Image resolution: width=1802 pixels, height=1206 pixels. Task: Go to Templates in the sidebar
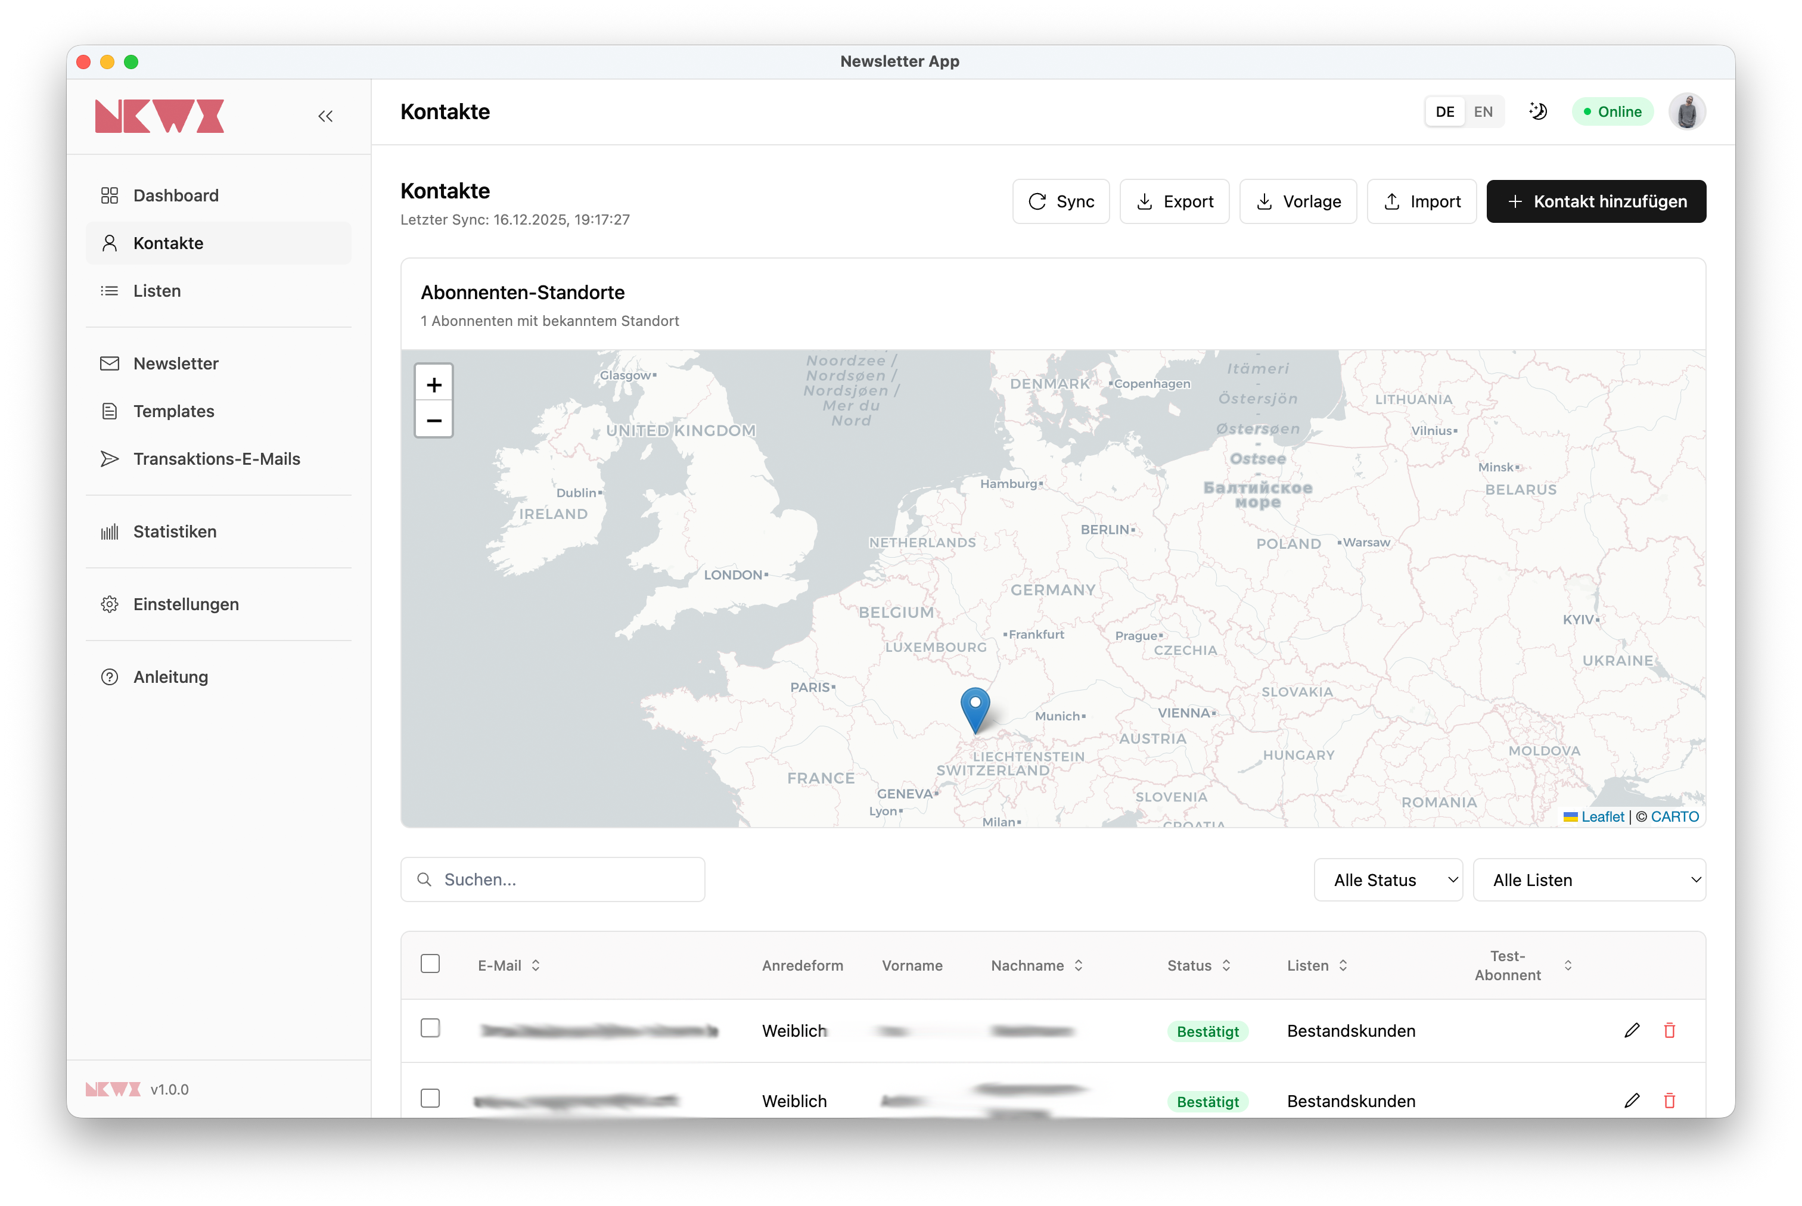point(174,412)
